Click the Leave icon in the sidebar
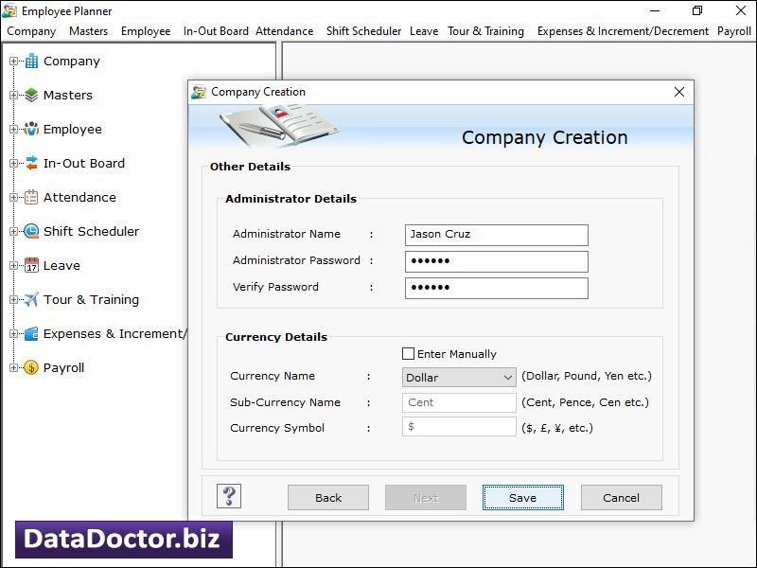 [31, 265]
